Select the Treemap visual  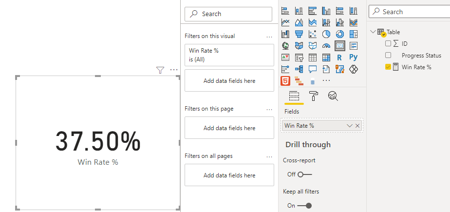pos(353,34)
